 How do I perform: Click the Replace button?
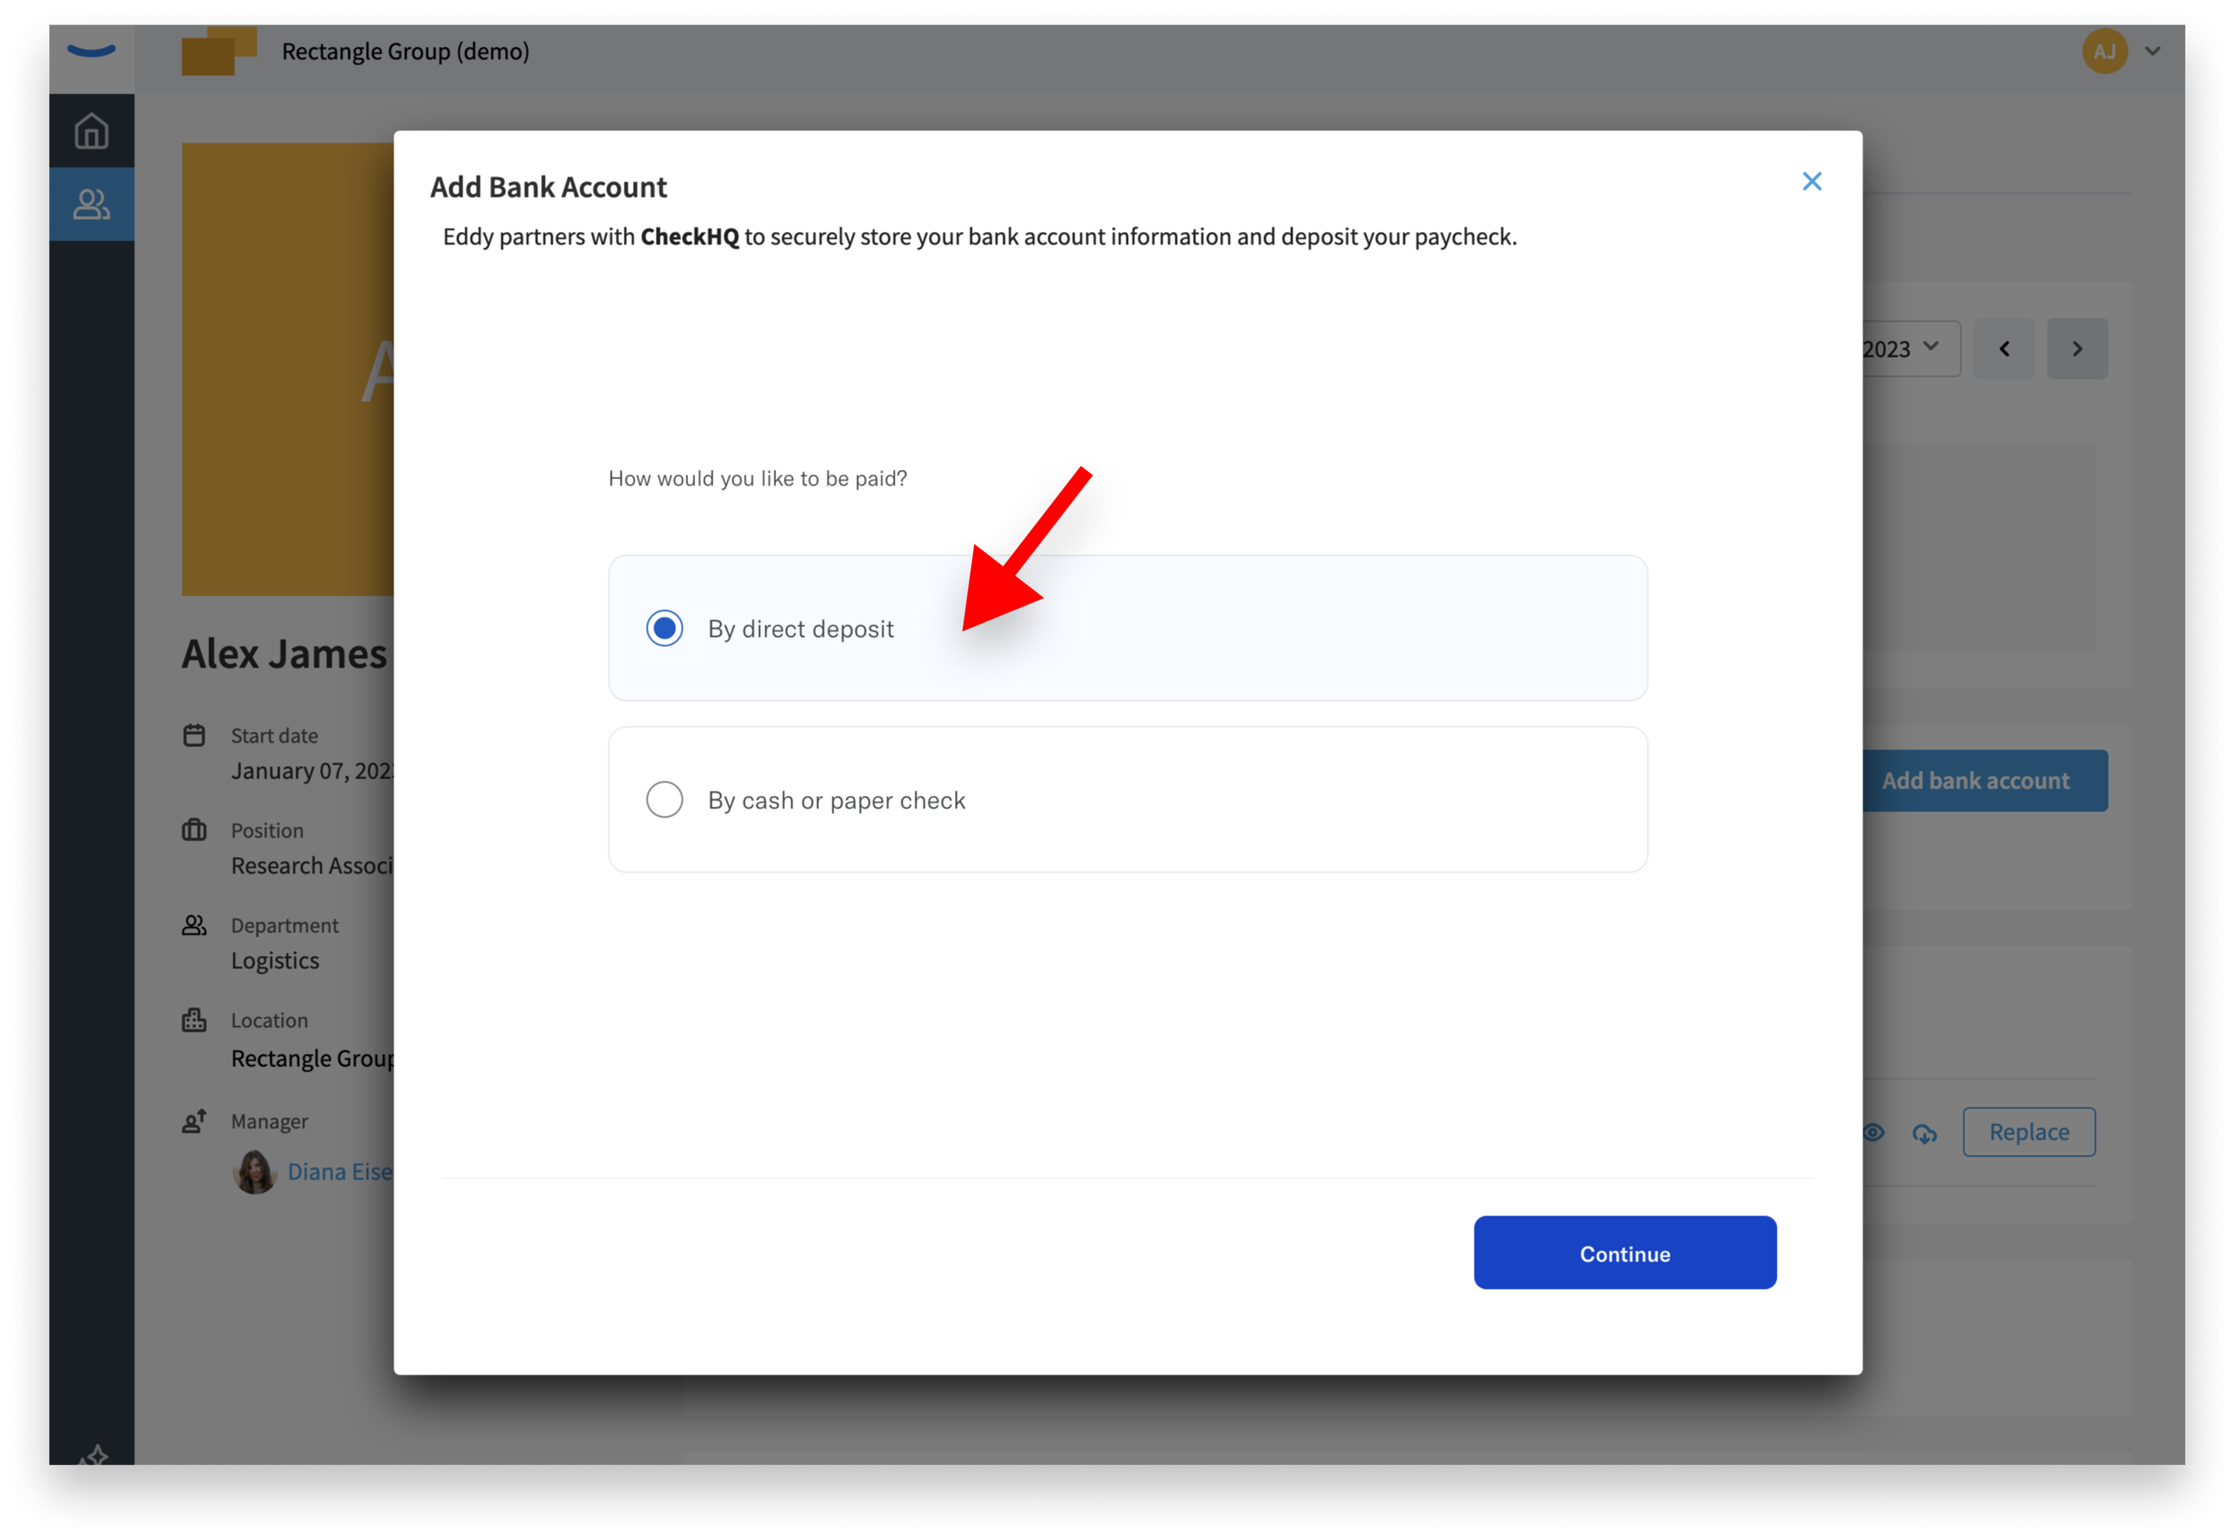[x=2029, y=1131]
